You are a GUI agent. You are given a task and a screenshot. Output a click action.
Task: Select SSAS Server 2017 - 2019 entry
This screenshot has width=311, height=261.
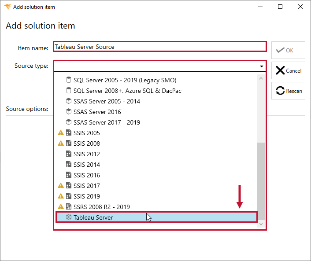point(156,122)
